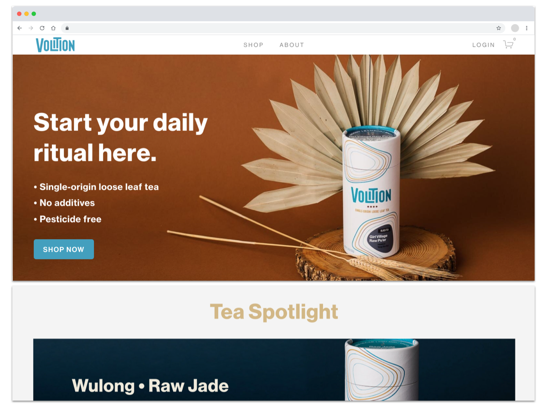Click the Wulong Raw Jade spotlight banner
Viewport: 547px width, 410px height.
pyautogui.click(x=274, y=369)
